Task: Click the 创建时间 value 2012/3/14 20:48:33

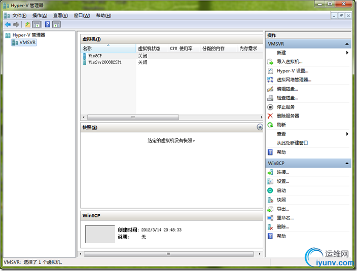Action: (161, 230)
